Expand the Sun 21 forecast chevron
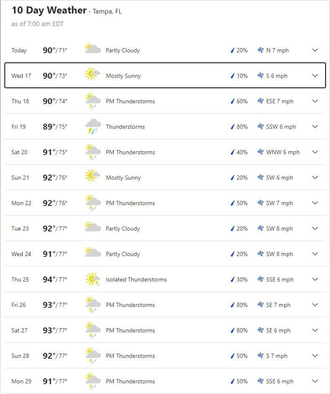330x394 pixels. point(315,177)
